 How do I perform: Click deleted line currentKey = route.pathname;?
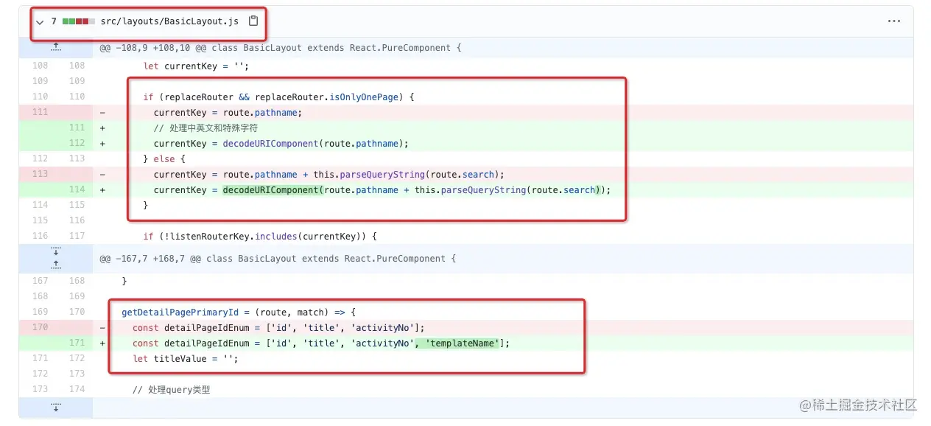(x=228, y=113)
